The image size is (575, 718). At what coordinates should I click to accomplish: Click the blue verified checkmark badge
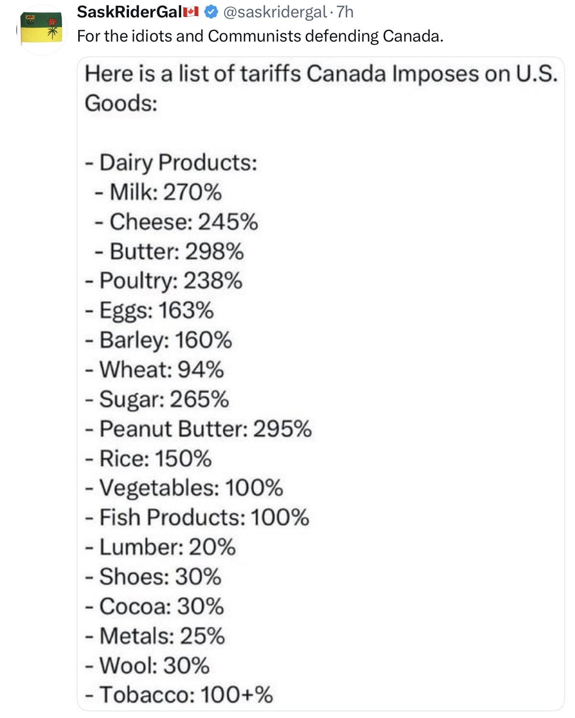coord(211,12)
